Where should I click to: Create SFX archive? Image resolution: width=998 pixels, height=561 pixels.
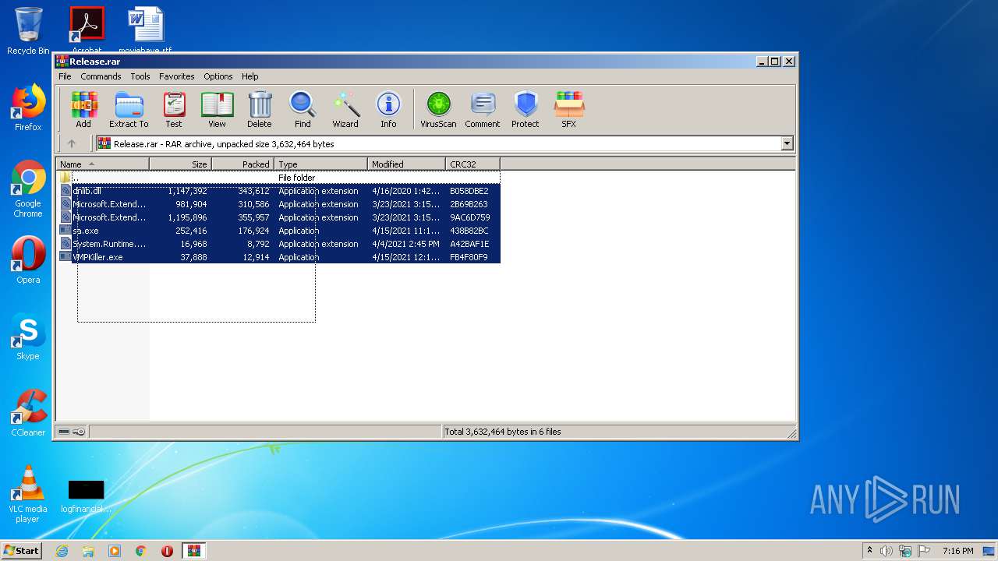coord(569,109)
